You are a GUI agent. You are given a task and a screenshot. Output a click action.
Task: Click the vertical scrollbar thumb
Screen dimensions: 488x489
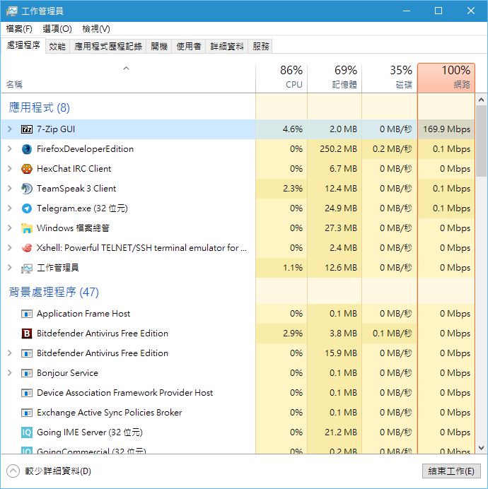[481, 141]
